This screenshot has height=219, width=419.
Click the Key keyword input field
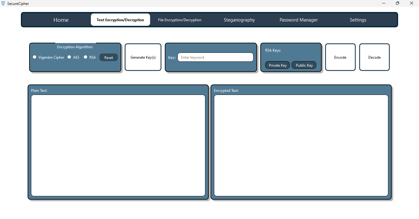pos(215,57)
